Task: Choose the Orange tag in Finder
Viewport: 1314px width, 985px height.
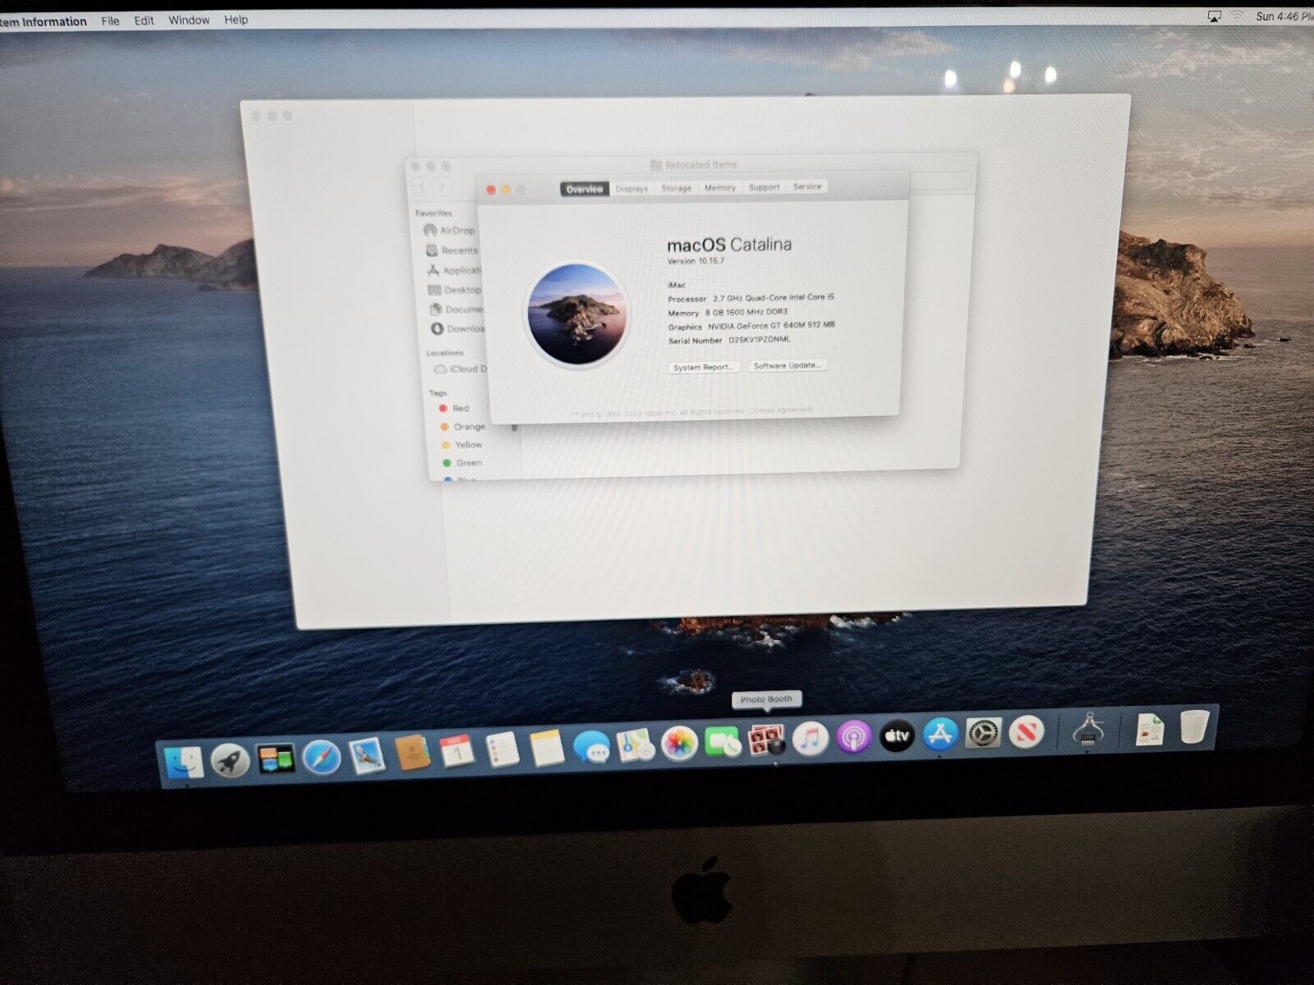Action: (463, 427)
